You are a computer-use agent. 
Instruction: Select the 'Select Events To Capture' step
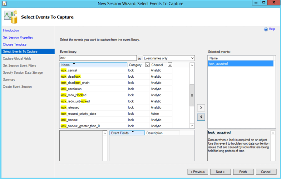[28, 51]
